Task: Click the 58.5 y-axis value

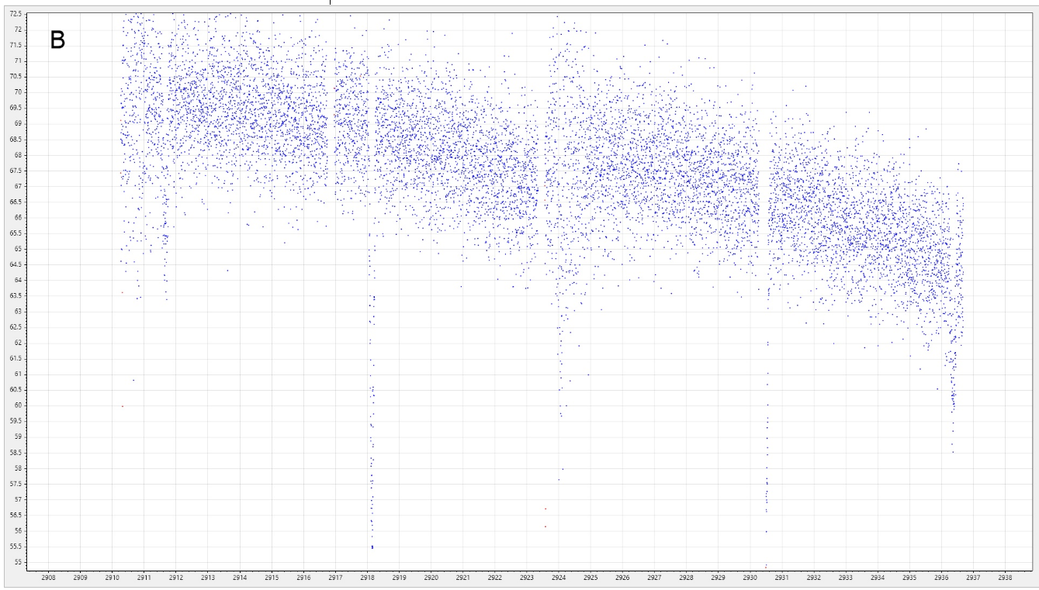Action: [17, 453]
